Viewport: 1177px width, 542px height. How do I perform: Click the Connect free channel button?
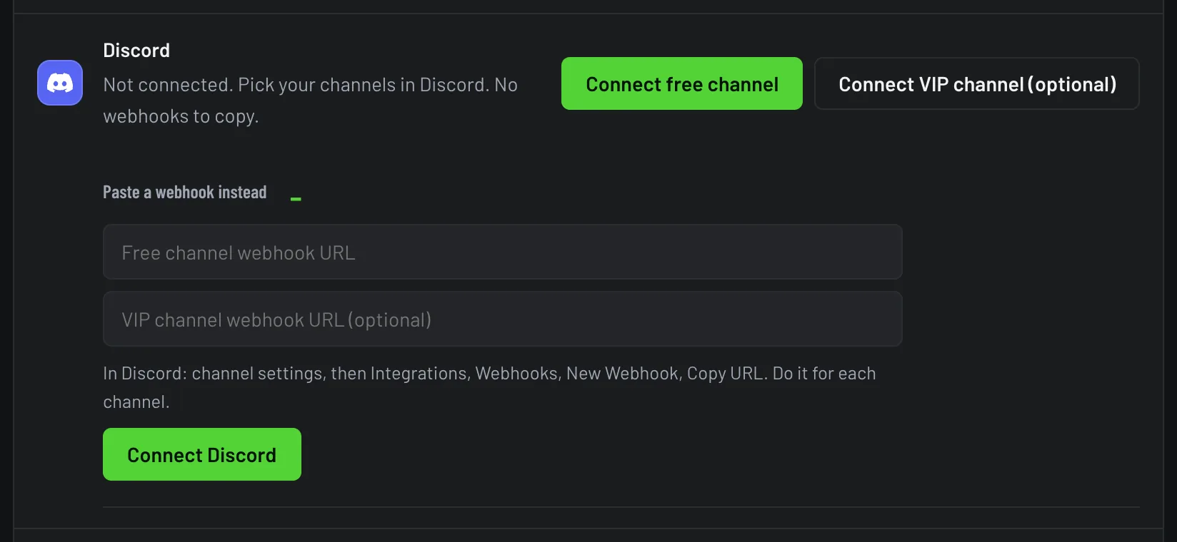pos(682,83)
